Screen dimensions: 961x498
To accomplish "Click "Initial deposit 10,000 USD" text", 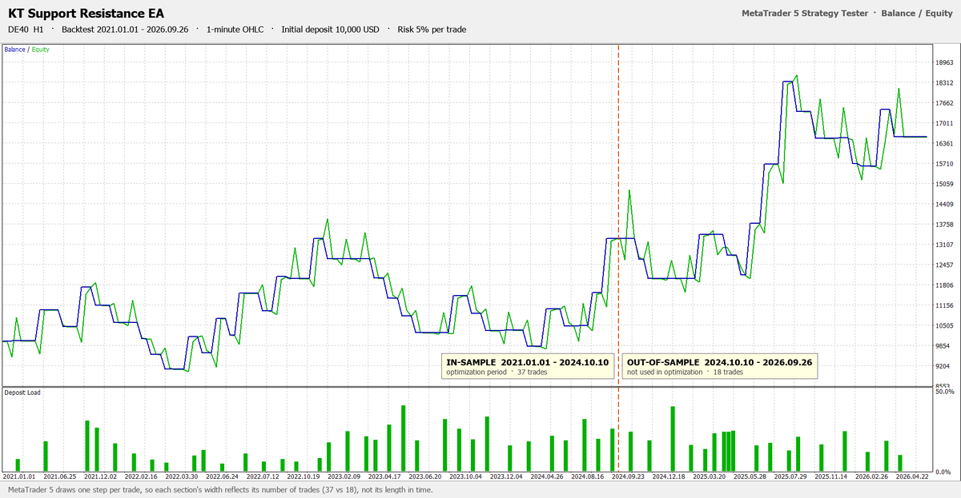I will tap(331, 30).
